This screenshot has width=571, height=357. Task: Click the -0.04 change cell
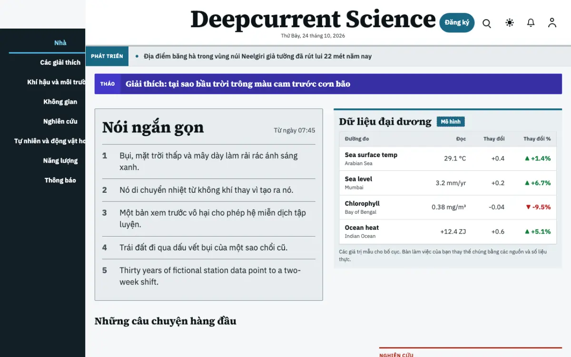(x=497, y=207)
